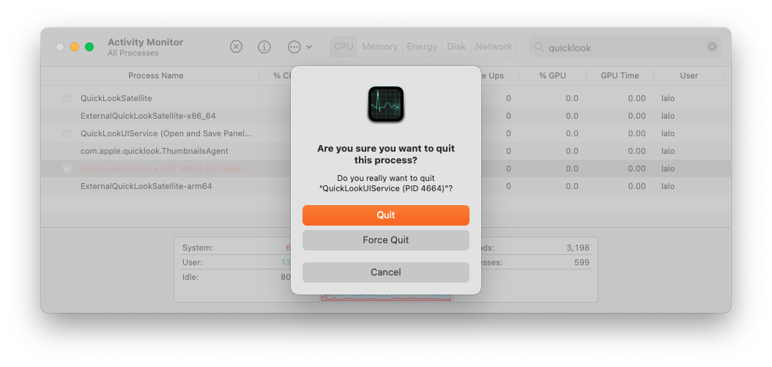
Task: Click the QuickLookSatellite process icon
Action: pos(67,98)
